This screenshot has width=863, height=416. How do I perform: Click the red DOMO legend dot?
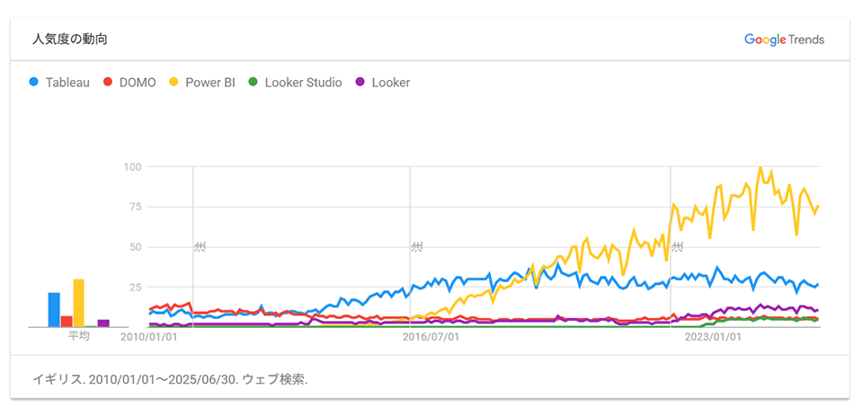pos(109,83)
